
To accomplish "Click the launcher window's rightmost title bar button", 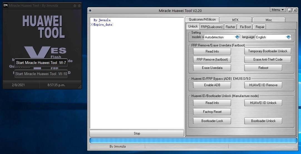I will point(79,5).
